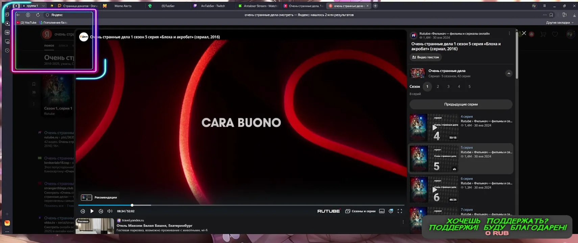Screen dimensions: 578x243
Task: Expand the Другие закладки folder
Action: click(560, 23)
